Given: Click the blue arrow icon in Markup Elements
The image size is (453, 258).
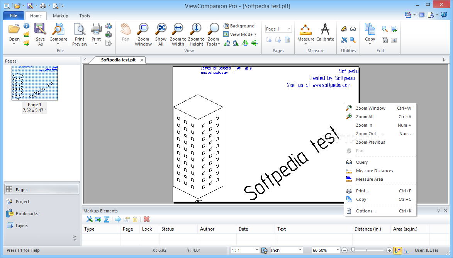Looking at the screenshot, I should pyautogui.click(x=118, y=219).
